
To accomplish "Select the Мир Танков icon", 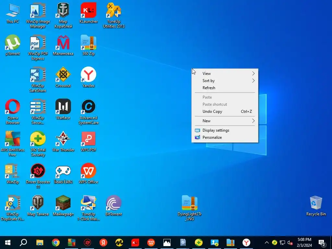I will (x=38, y=206).
